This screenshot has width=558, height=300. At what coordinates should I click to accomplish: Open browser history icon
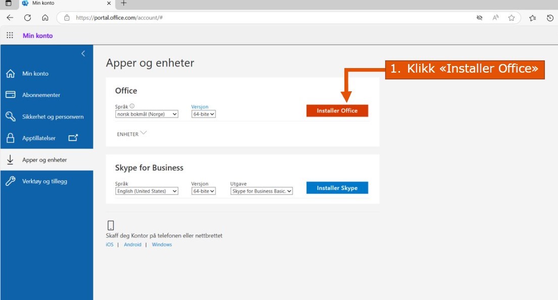tap(550, 18)
